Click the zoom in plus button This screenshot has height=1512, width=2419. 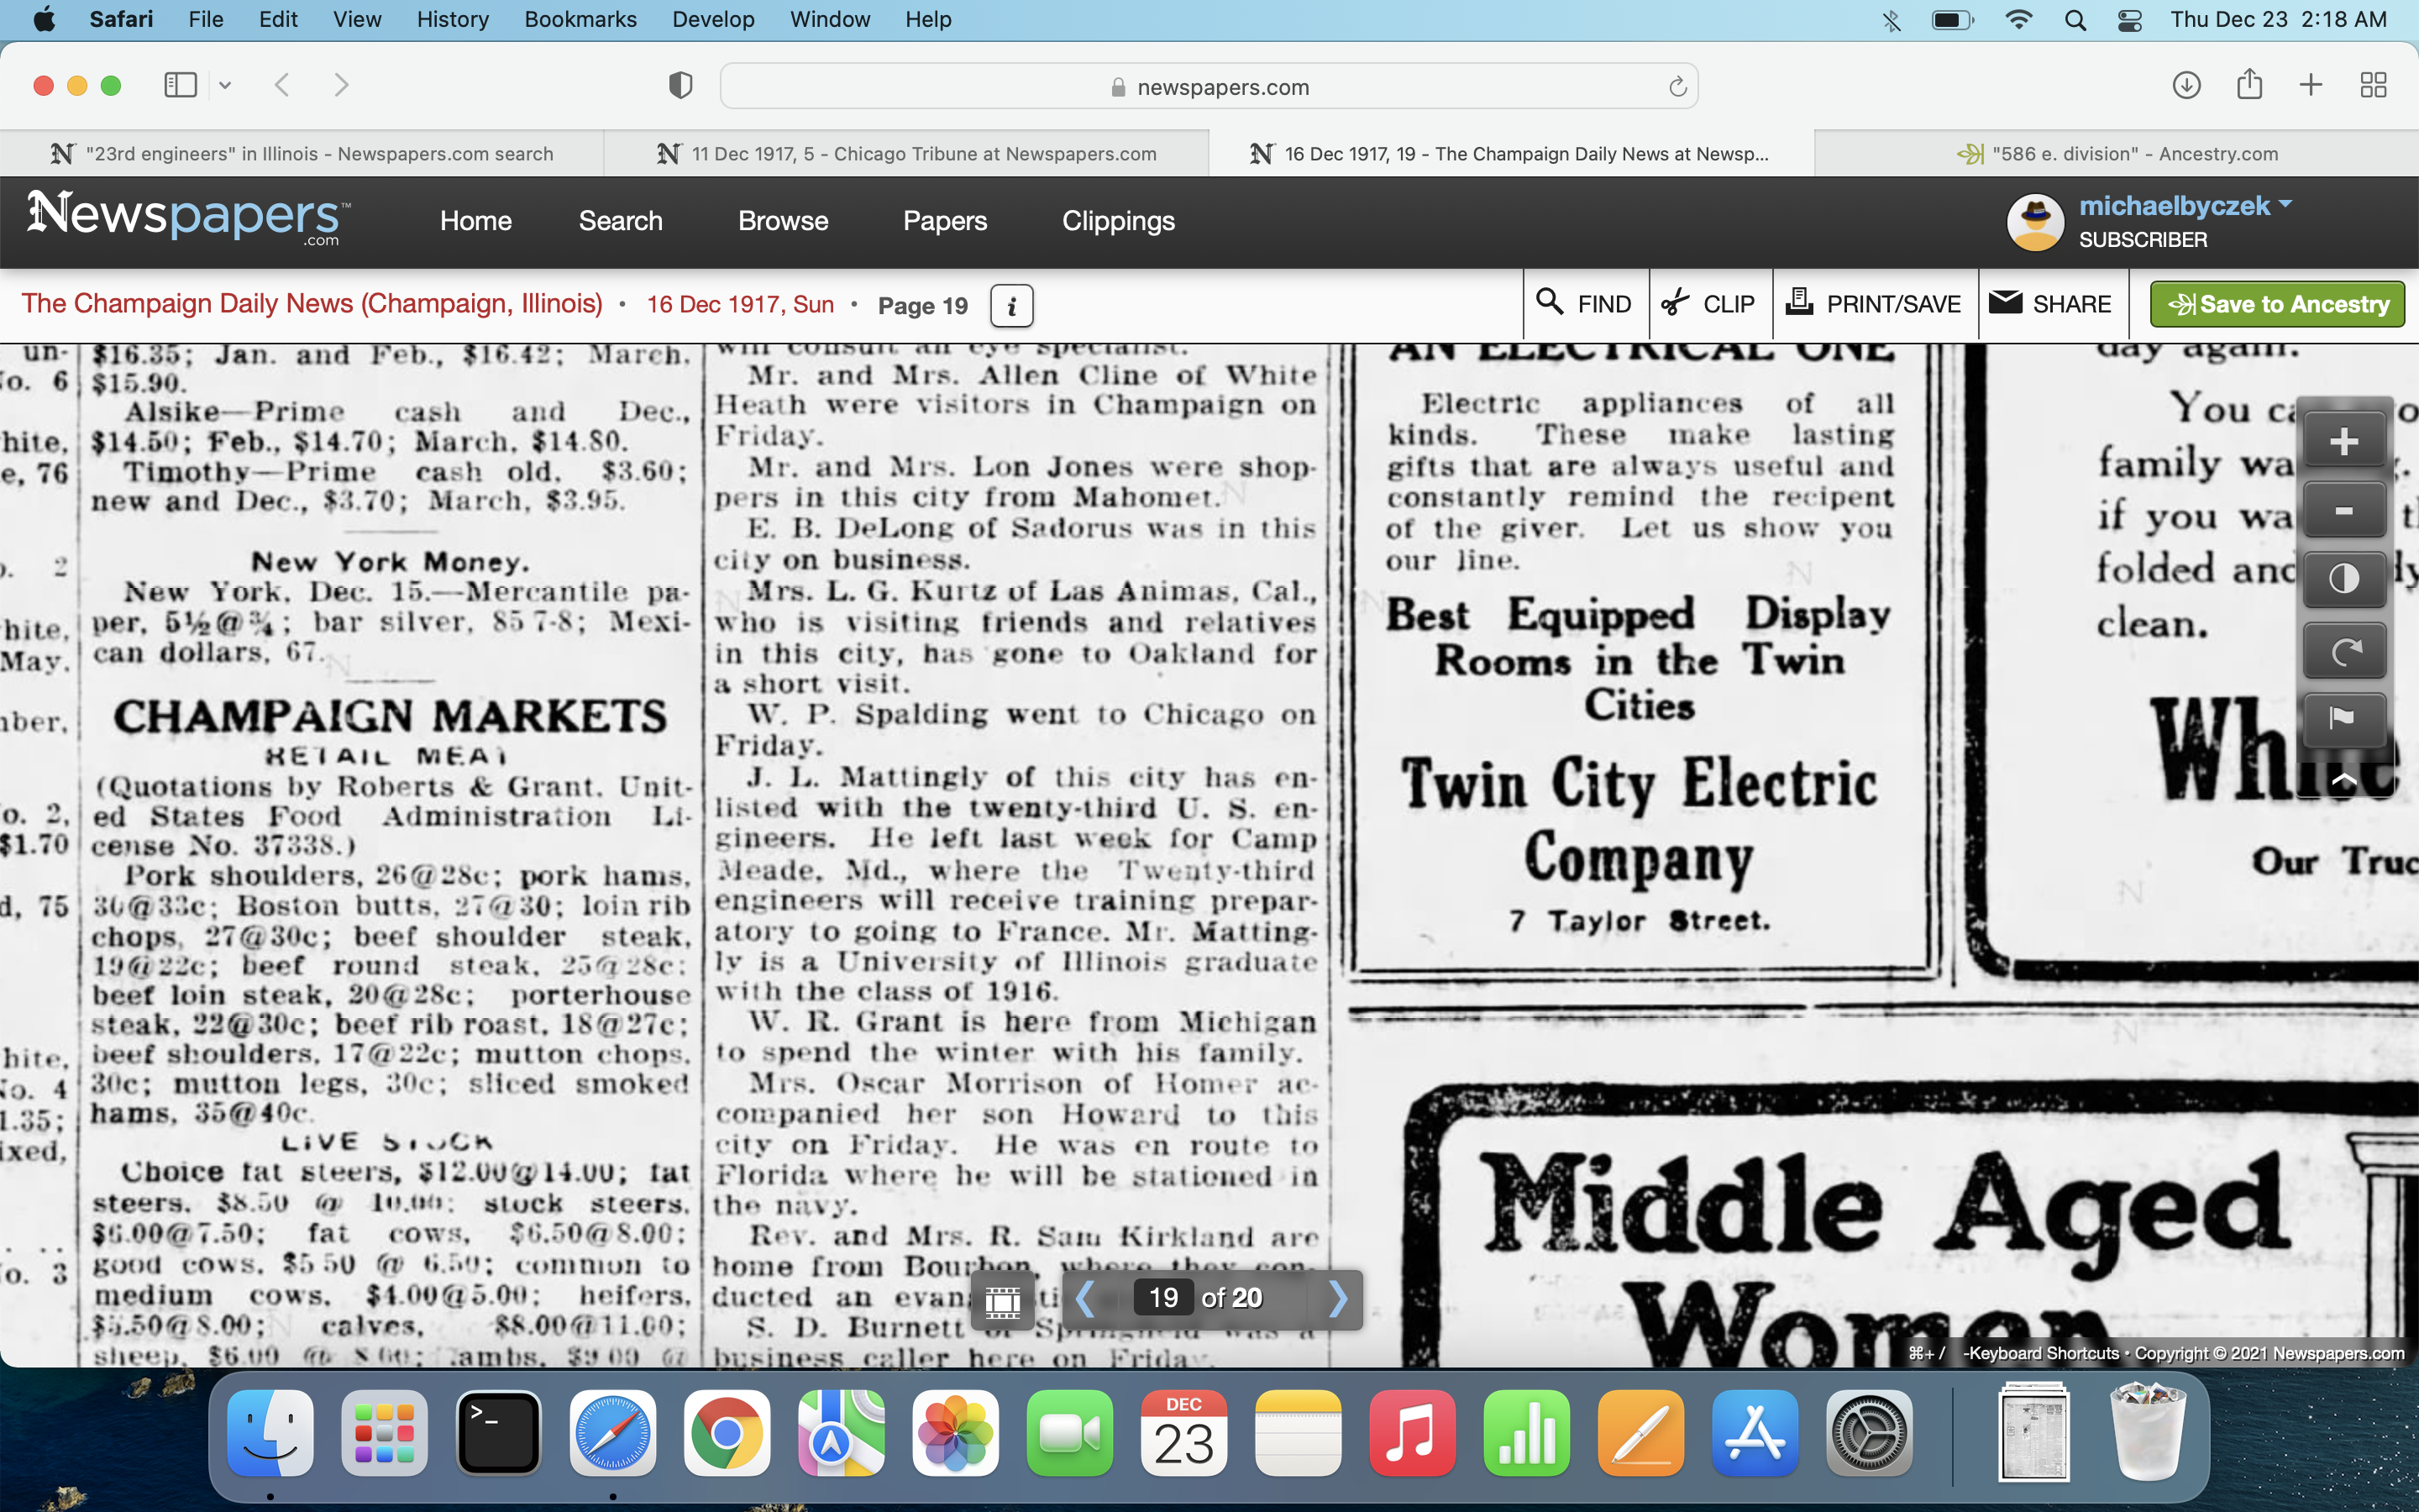2343,441
